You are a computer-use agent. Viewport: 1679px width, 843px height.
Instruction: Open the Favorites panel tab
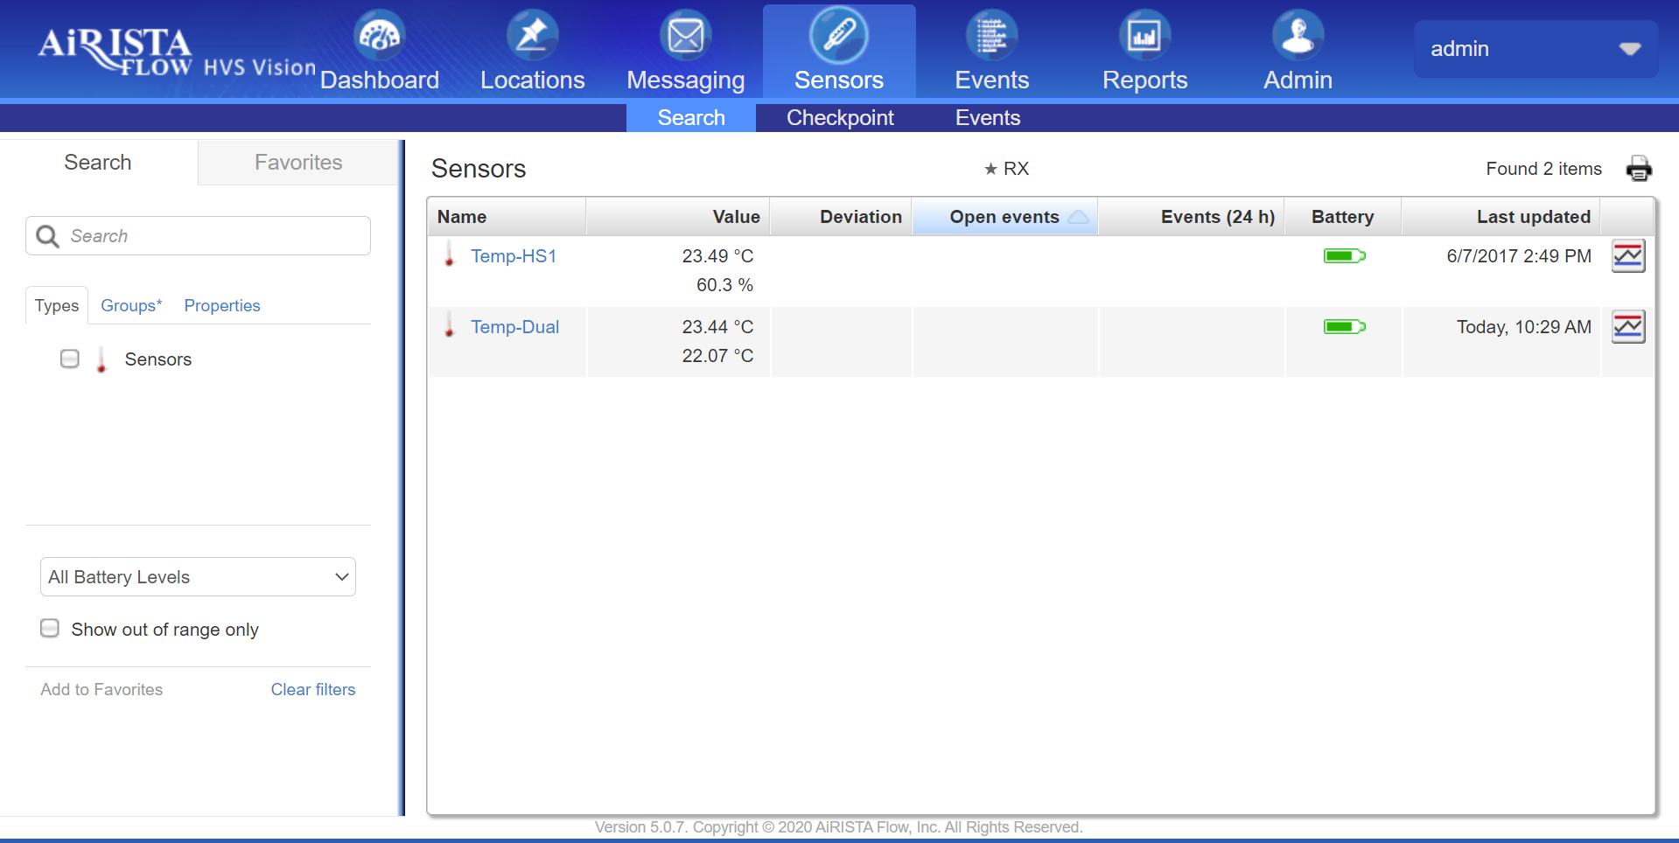click(298, 163)
